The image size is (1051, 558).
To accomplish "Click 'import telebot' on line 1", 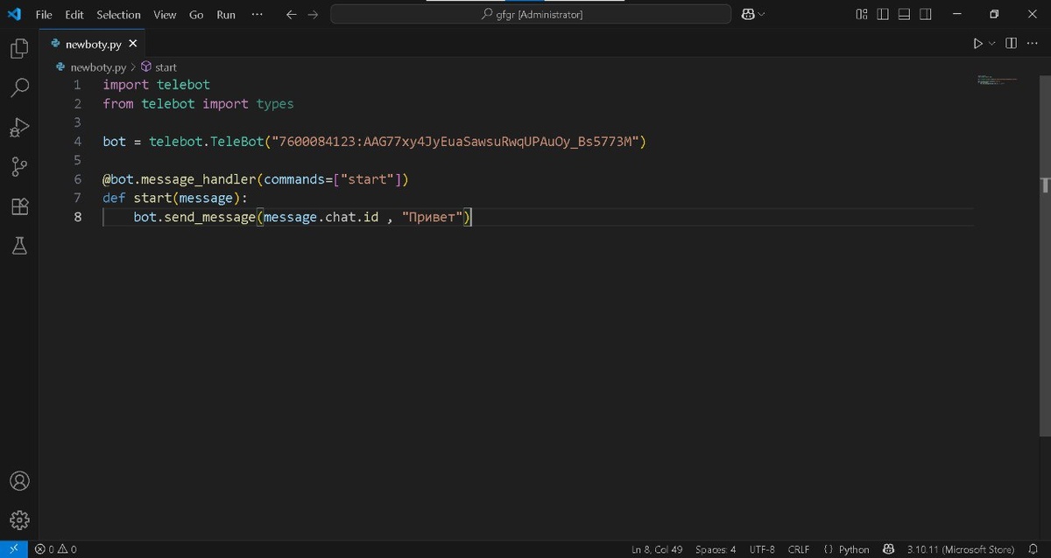I will tap(156, 85).
